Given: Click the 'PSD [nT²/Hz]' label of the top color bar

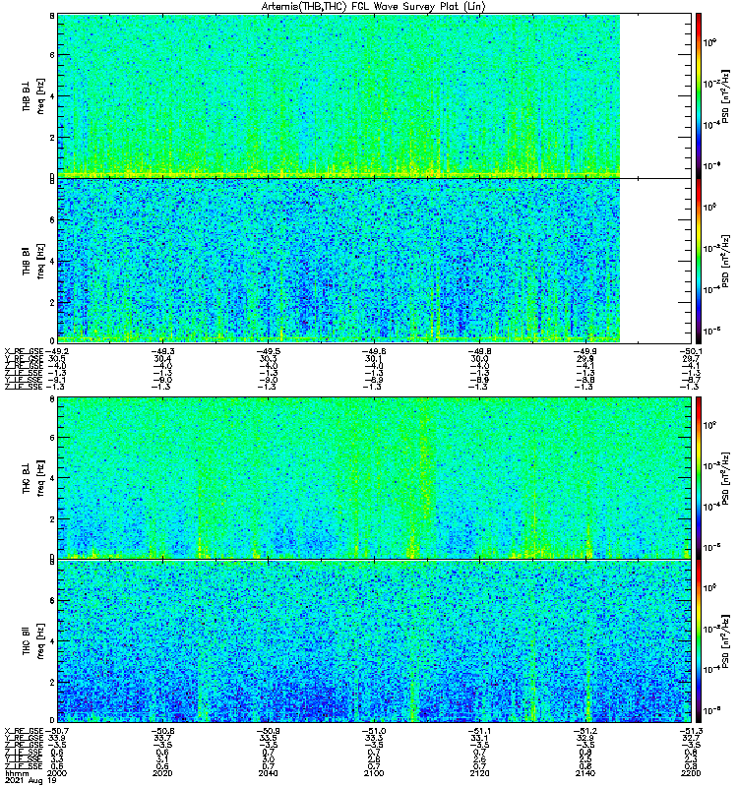Looking at the screenshot, I should coord(726,95).
